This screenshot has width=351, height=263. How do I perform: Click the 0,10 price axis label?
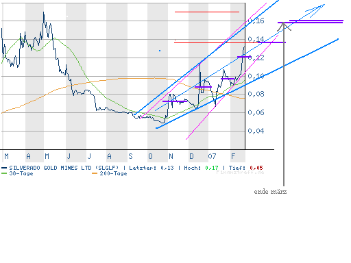coord(256,76)
